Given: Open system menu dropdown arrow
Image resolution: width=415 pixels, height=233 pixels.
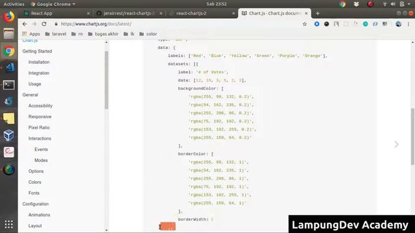Looking at the screenshot, I should [409, 4].
